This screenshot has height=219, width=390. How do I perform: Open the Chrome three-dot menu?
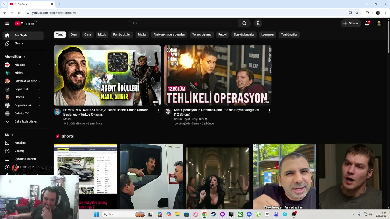tap(386, 13)
